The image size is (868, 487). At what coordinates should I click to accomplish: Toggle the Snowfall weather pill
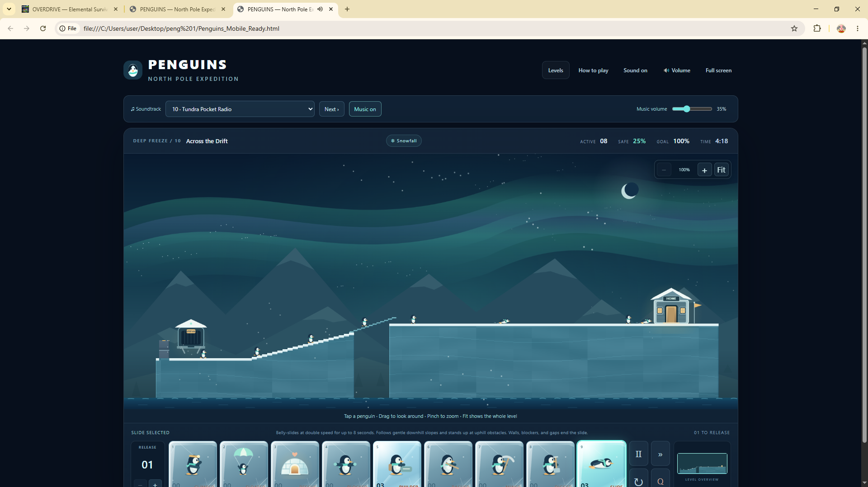point(404,141)
